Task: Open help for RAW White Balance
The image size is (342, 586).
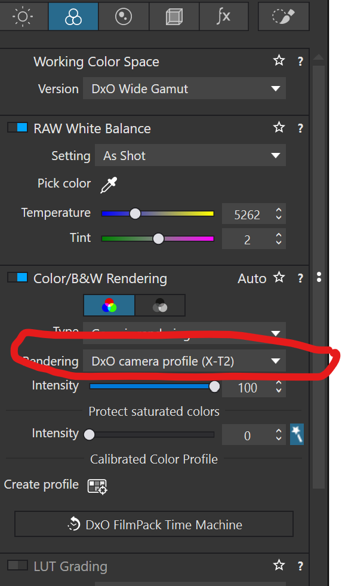Action: (300, 128)
